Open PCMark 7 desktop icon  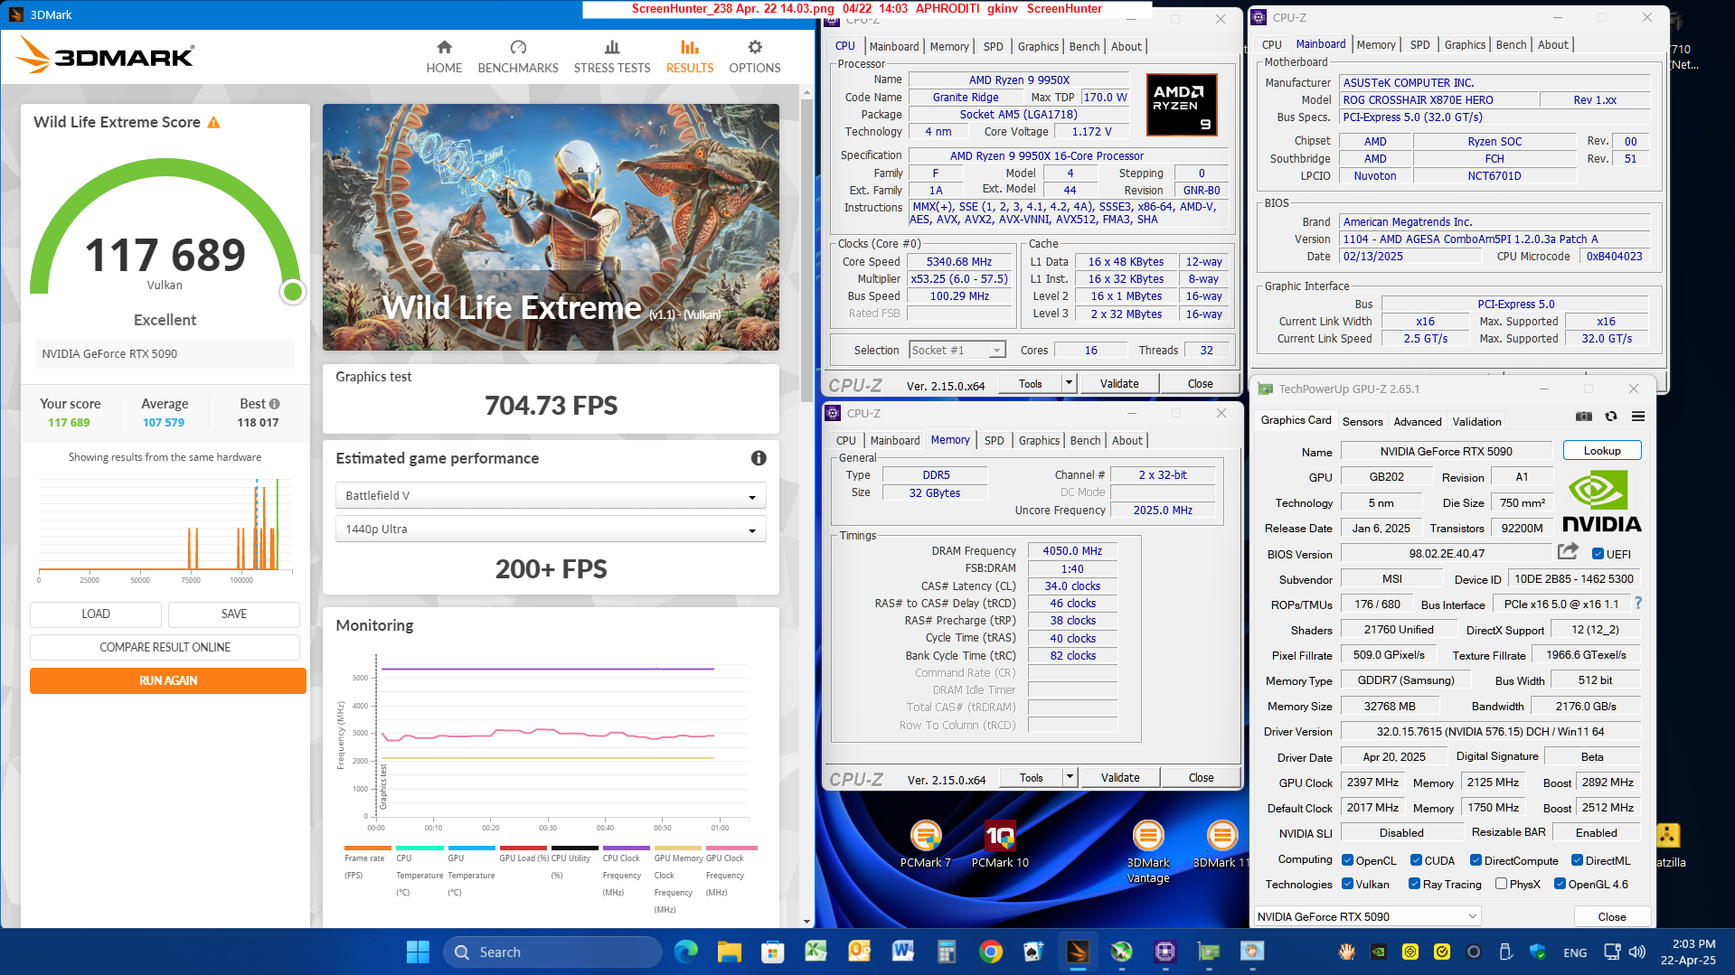click(926, 845)
